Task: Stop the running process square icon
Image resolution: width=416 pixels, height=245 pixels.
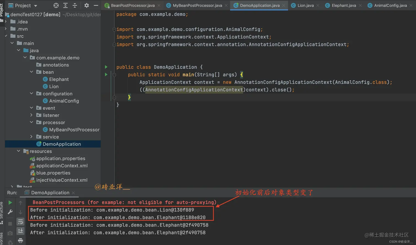Action: coord(10,224)
